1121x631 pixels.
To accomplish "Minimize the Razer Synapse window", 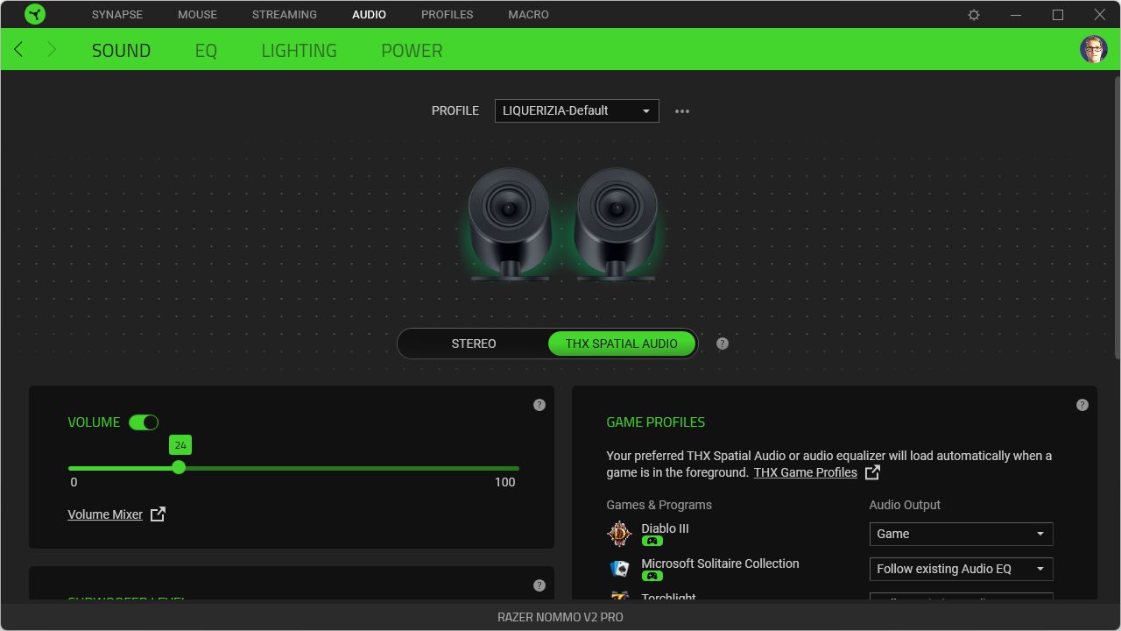I will point(1016,15).
